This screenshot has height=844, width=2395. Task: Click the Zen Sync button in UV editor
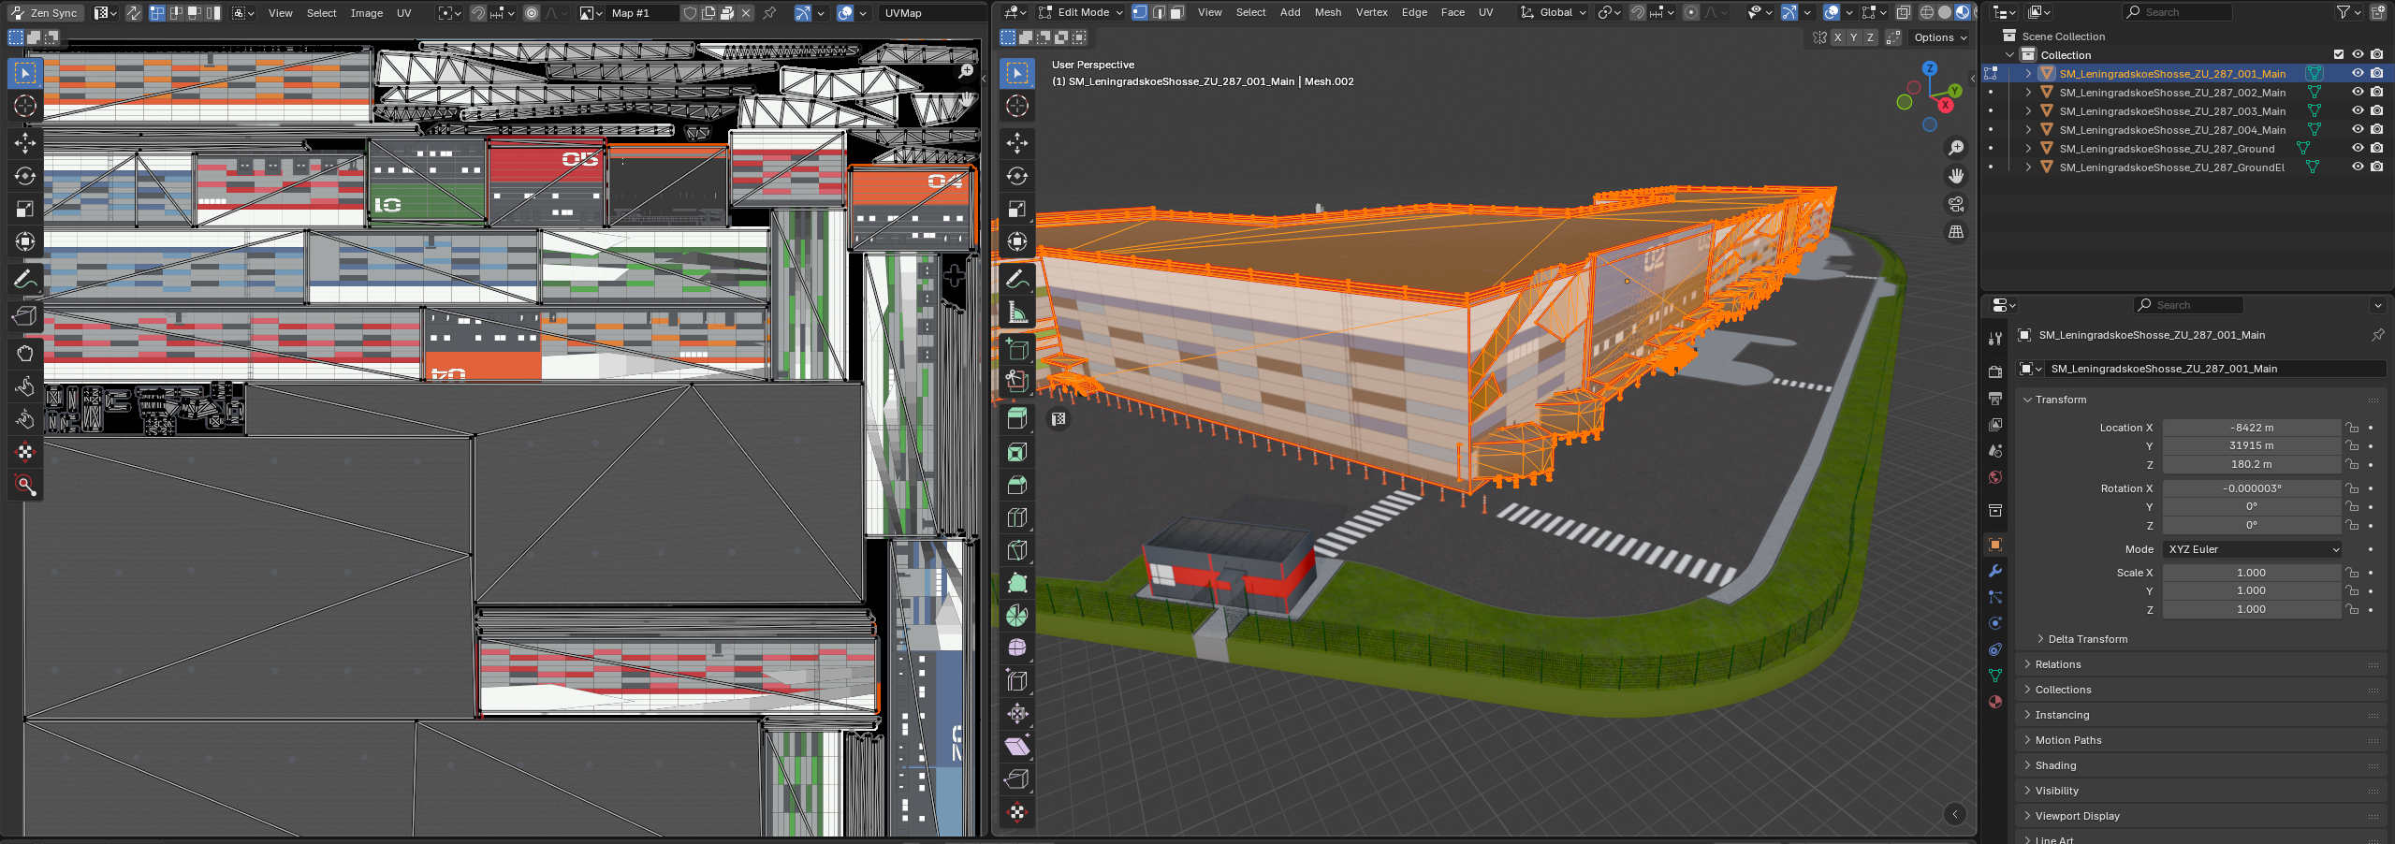(x=45, y=13)
